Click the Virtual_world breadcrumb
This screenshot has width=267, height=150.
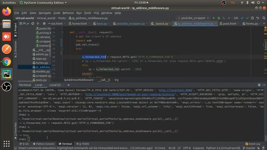(46, 18)
